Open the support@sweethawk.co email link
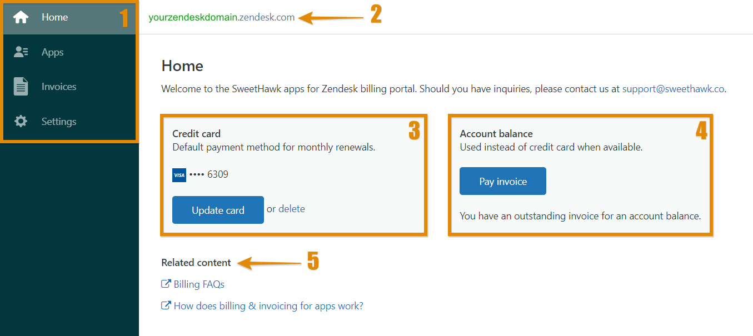753x336 pixels. [x=674, y=88]
